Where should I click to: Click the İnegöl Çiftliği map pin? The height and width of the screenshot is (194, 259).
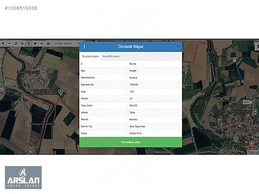tap(43, 72)
